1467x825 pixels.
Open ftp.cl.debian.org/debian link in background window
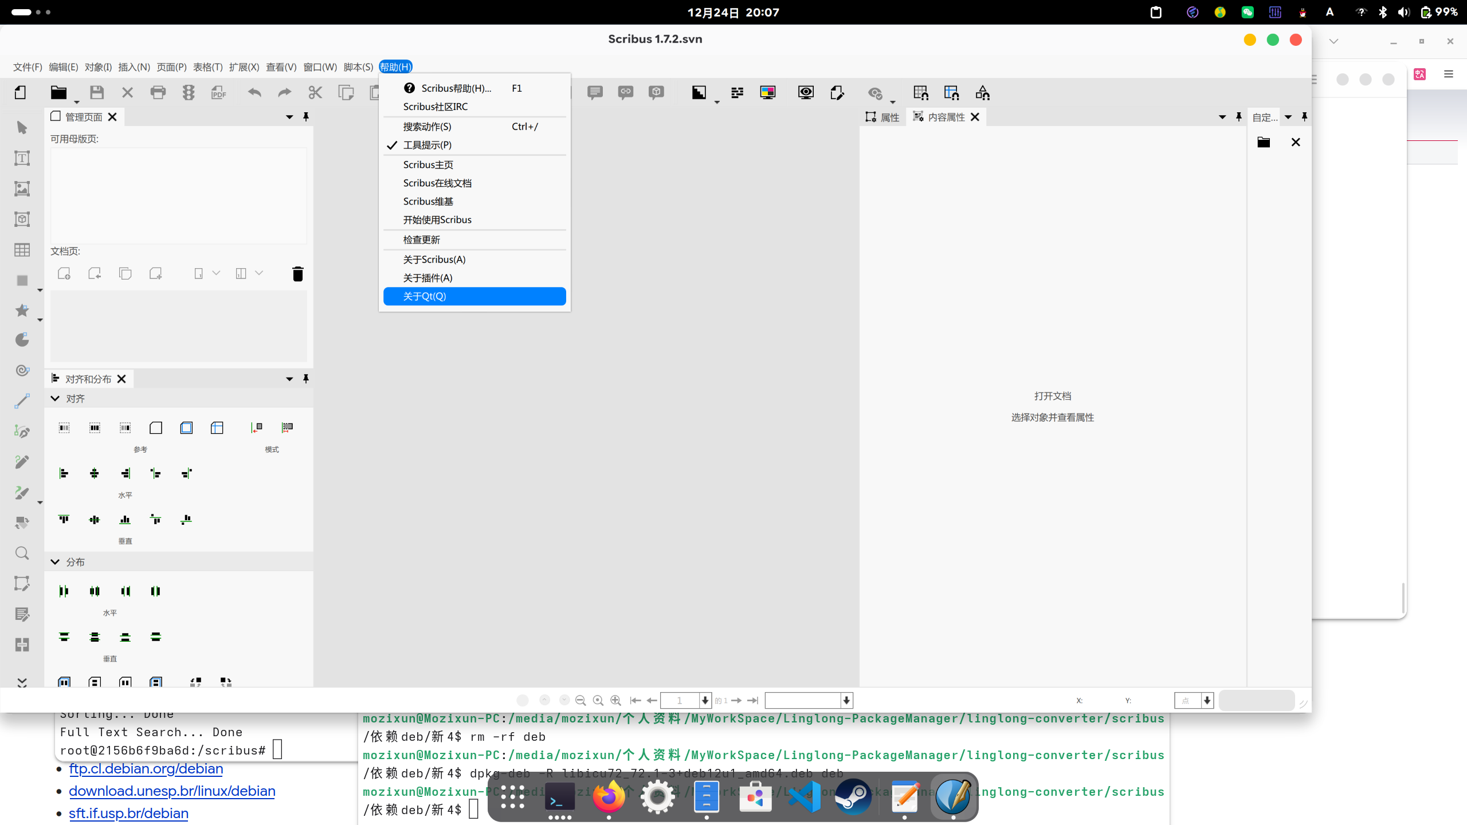pyautogui.click(x=146, y=769)
